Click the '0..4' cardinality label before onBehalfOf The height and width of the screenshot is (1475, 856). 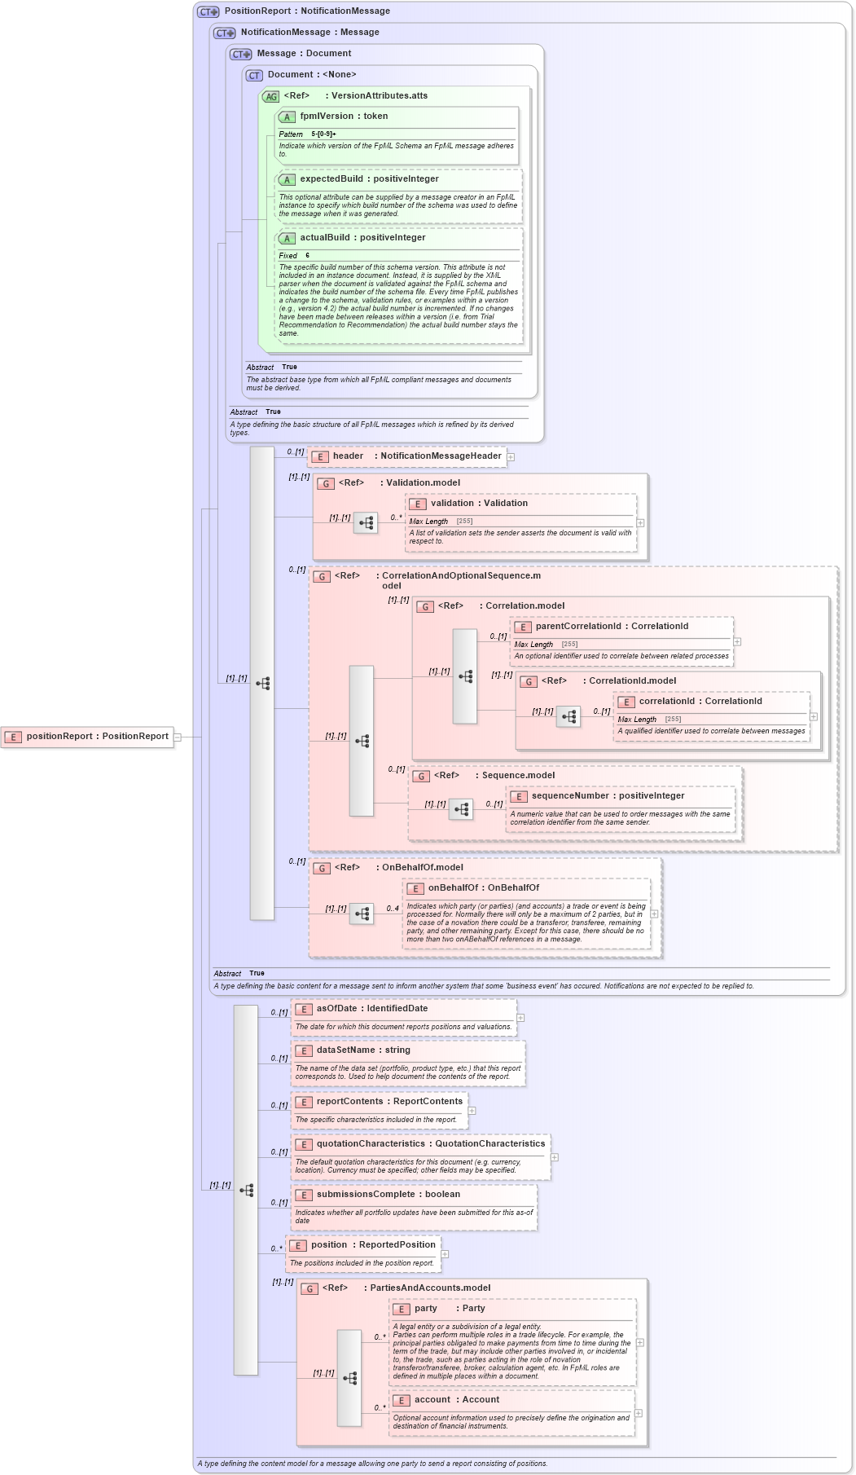(x=393, y=909)
